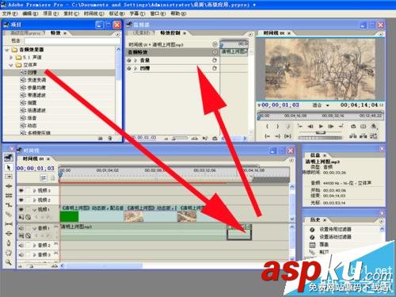Image resolution: width=396 pixels, height=297 pixels.
Task: Mute the 音频2 track speaker icon
Action: (21, 246)
